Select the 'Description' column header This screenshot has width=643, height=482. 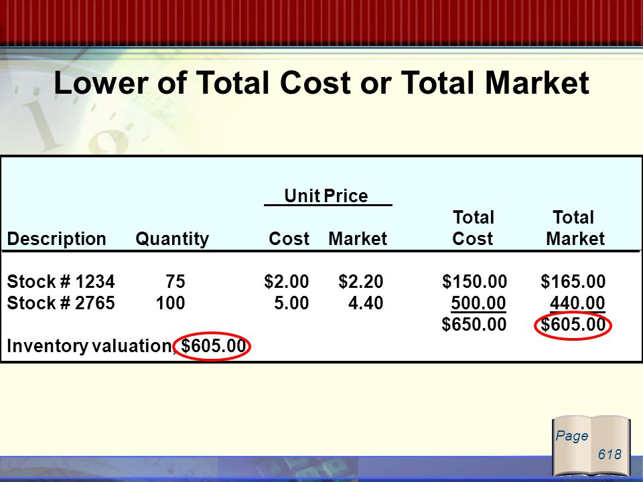pyautogui.click(x=56, y=239)
